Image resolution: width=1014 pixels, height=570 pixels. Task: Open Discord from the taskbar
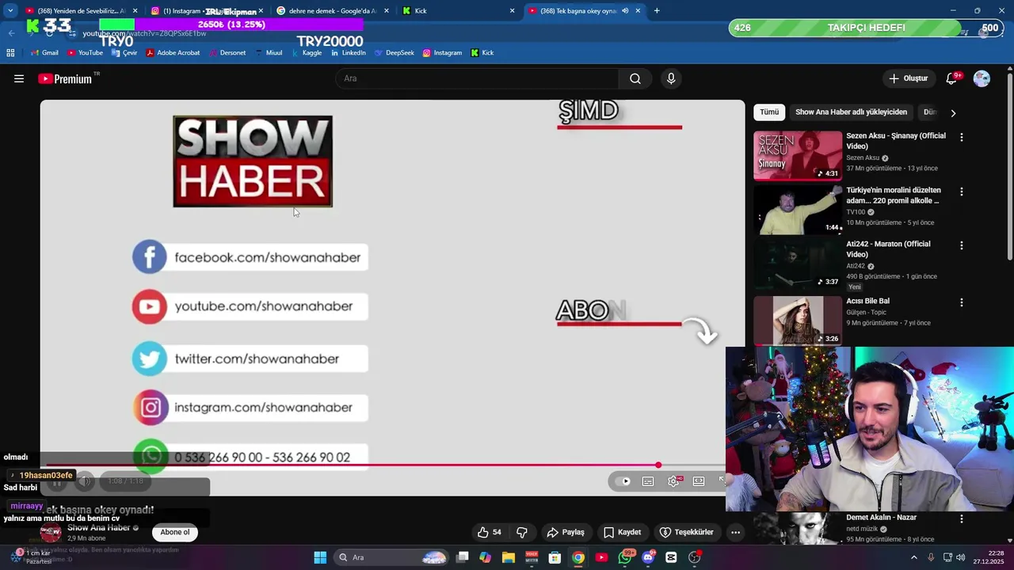[x=648, y=557]
